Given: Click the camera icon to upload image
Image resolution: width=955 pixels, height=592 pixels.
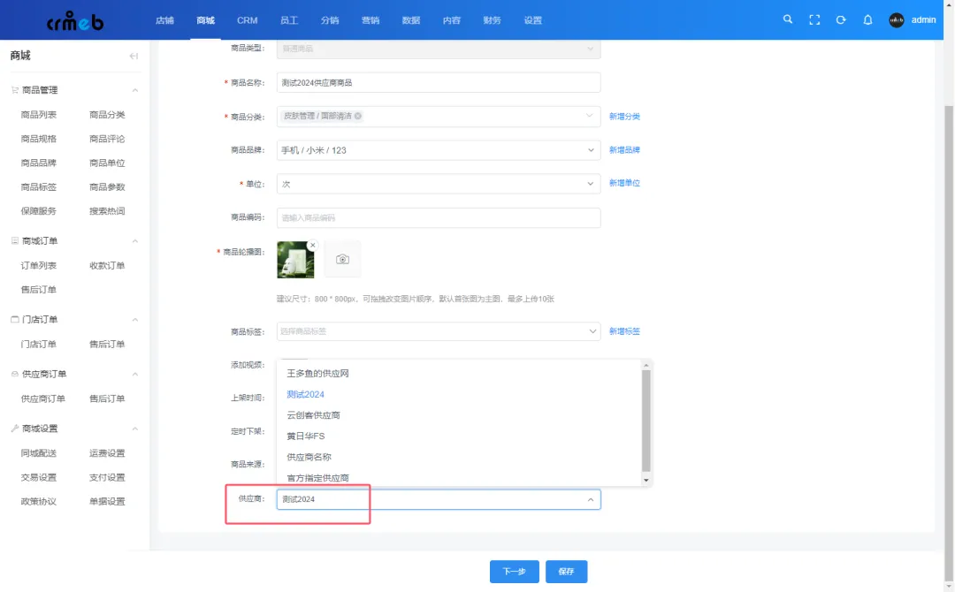Looking at the screenshot, I should tap(342, 259).
